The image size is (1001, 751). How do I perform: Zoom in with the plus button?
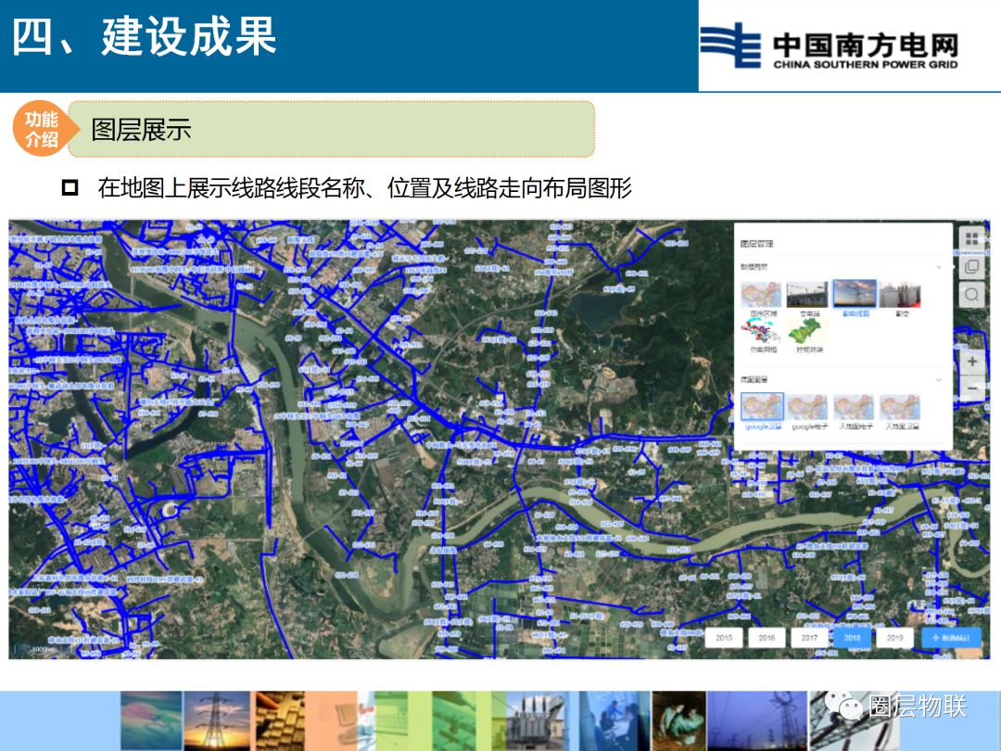coord(971,362)
